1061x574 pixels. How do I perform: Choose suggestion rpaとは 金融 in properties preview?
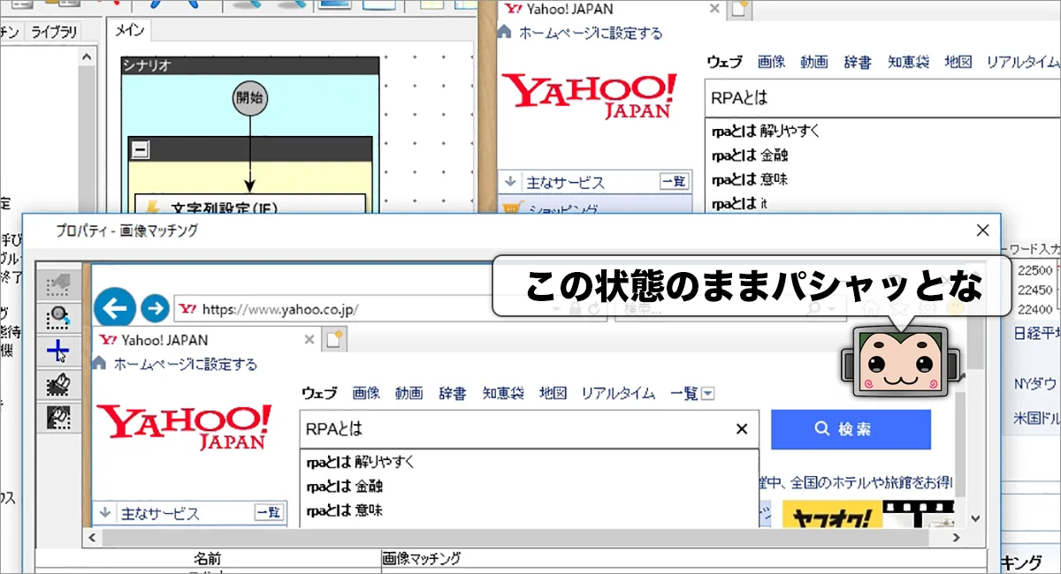tap(345, 487)
